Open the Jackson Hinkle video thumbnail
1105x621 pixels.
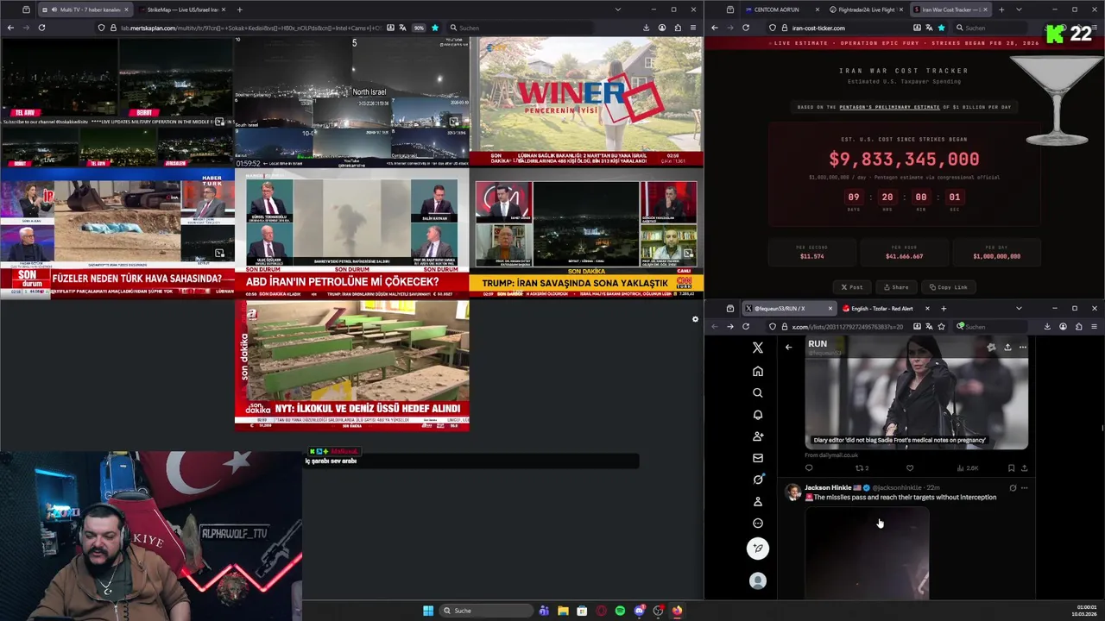point(867,552)
